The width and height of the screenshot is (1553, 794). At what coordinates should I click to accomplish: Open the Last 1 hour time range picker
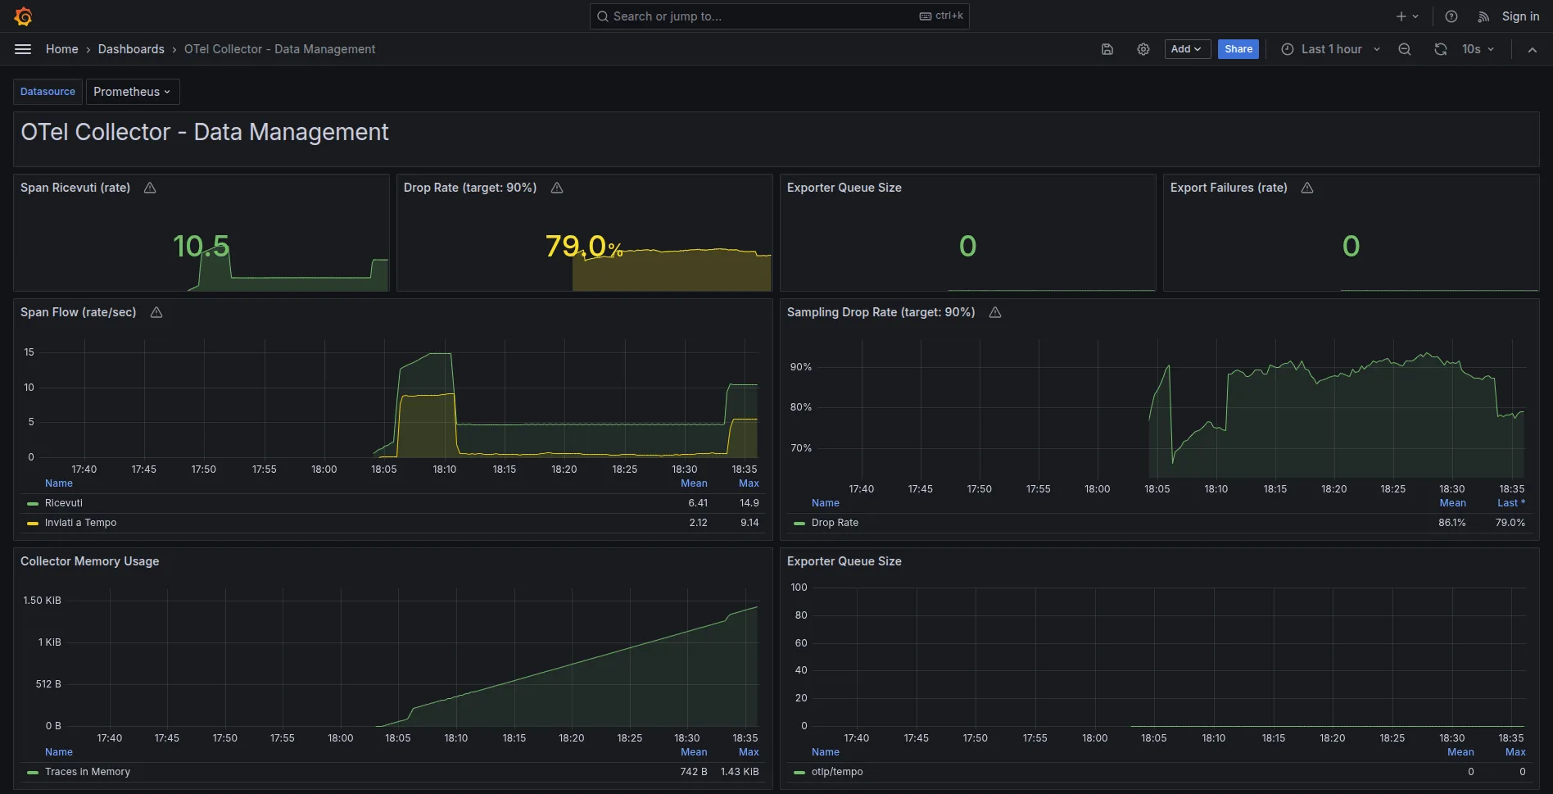(x=1329, y=49)
